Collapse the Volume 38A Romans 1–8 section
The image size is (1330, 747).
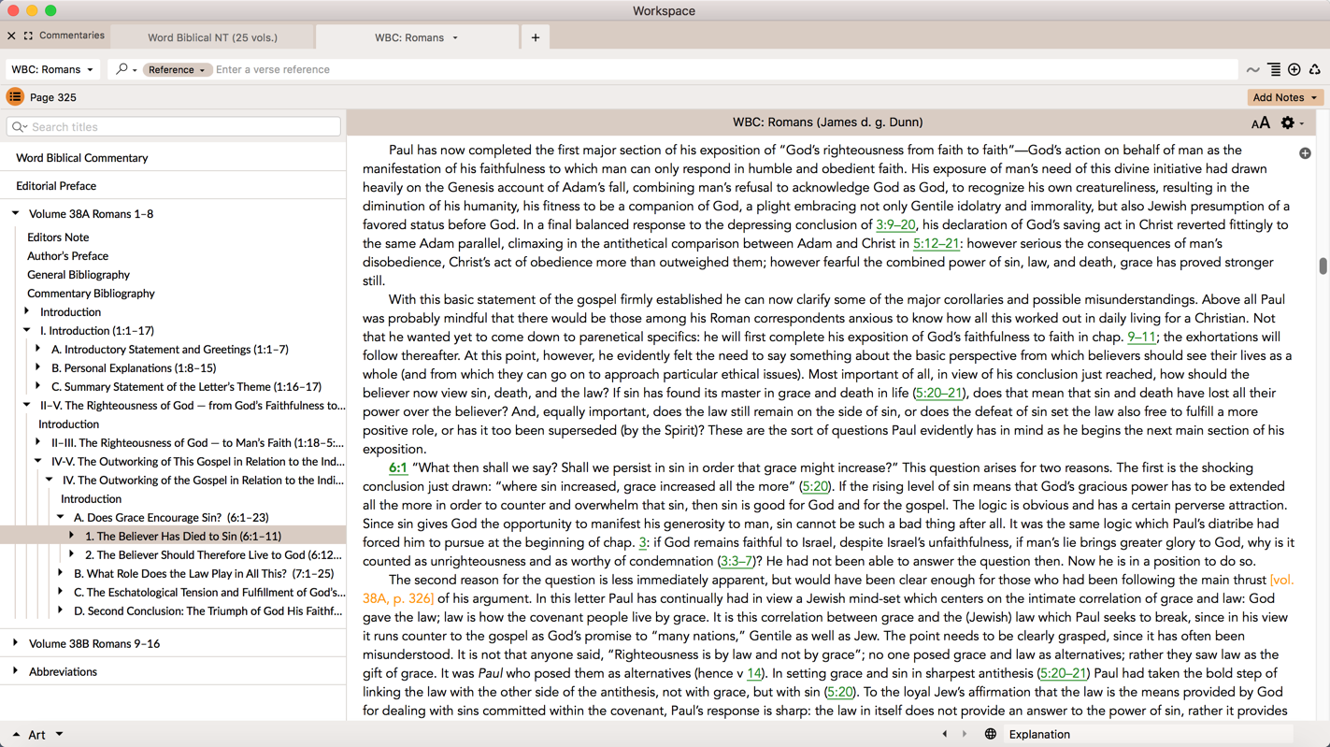pyautogui.click(x=16, y=213)
